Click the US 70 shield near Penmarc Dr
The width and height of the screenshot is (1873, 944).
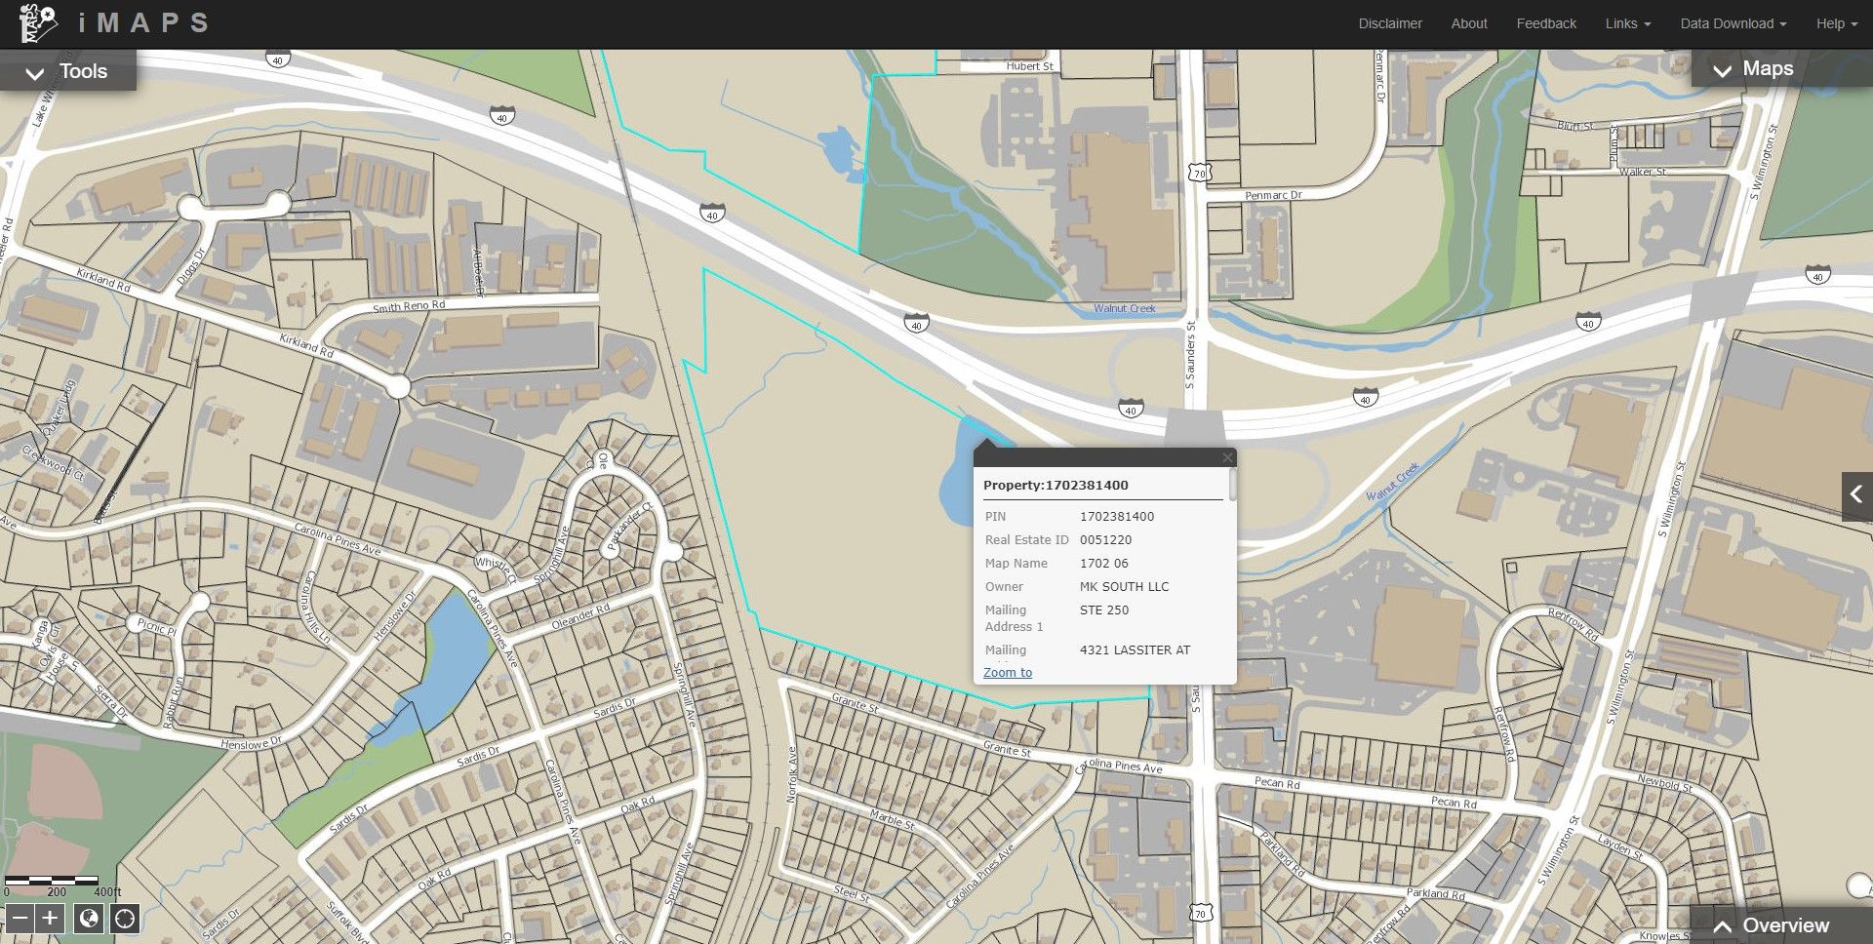click(1199, 173)
